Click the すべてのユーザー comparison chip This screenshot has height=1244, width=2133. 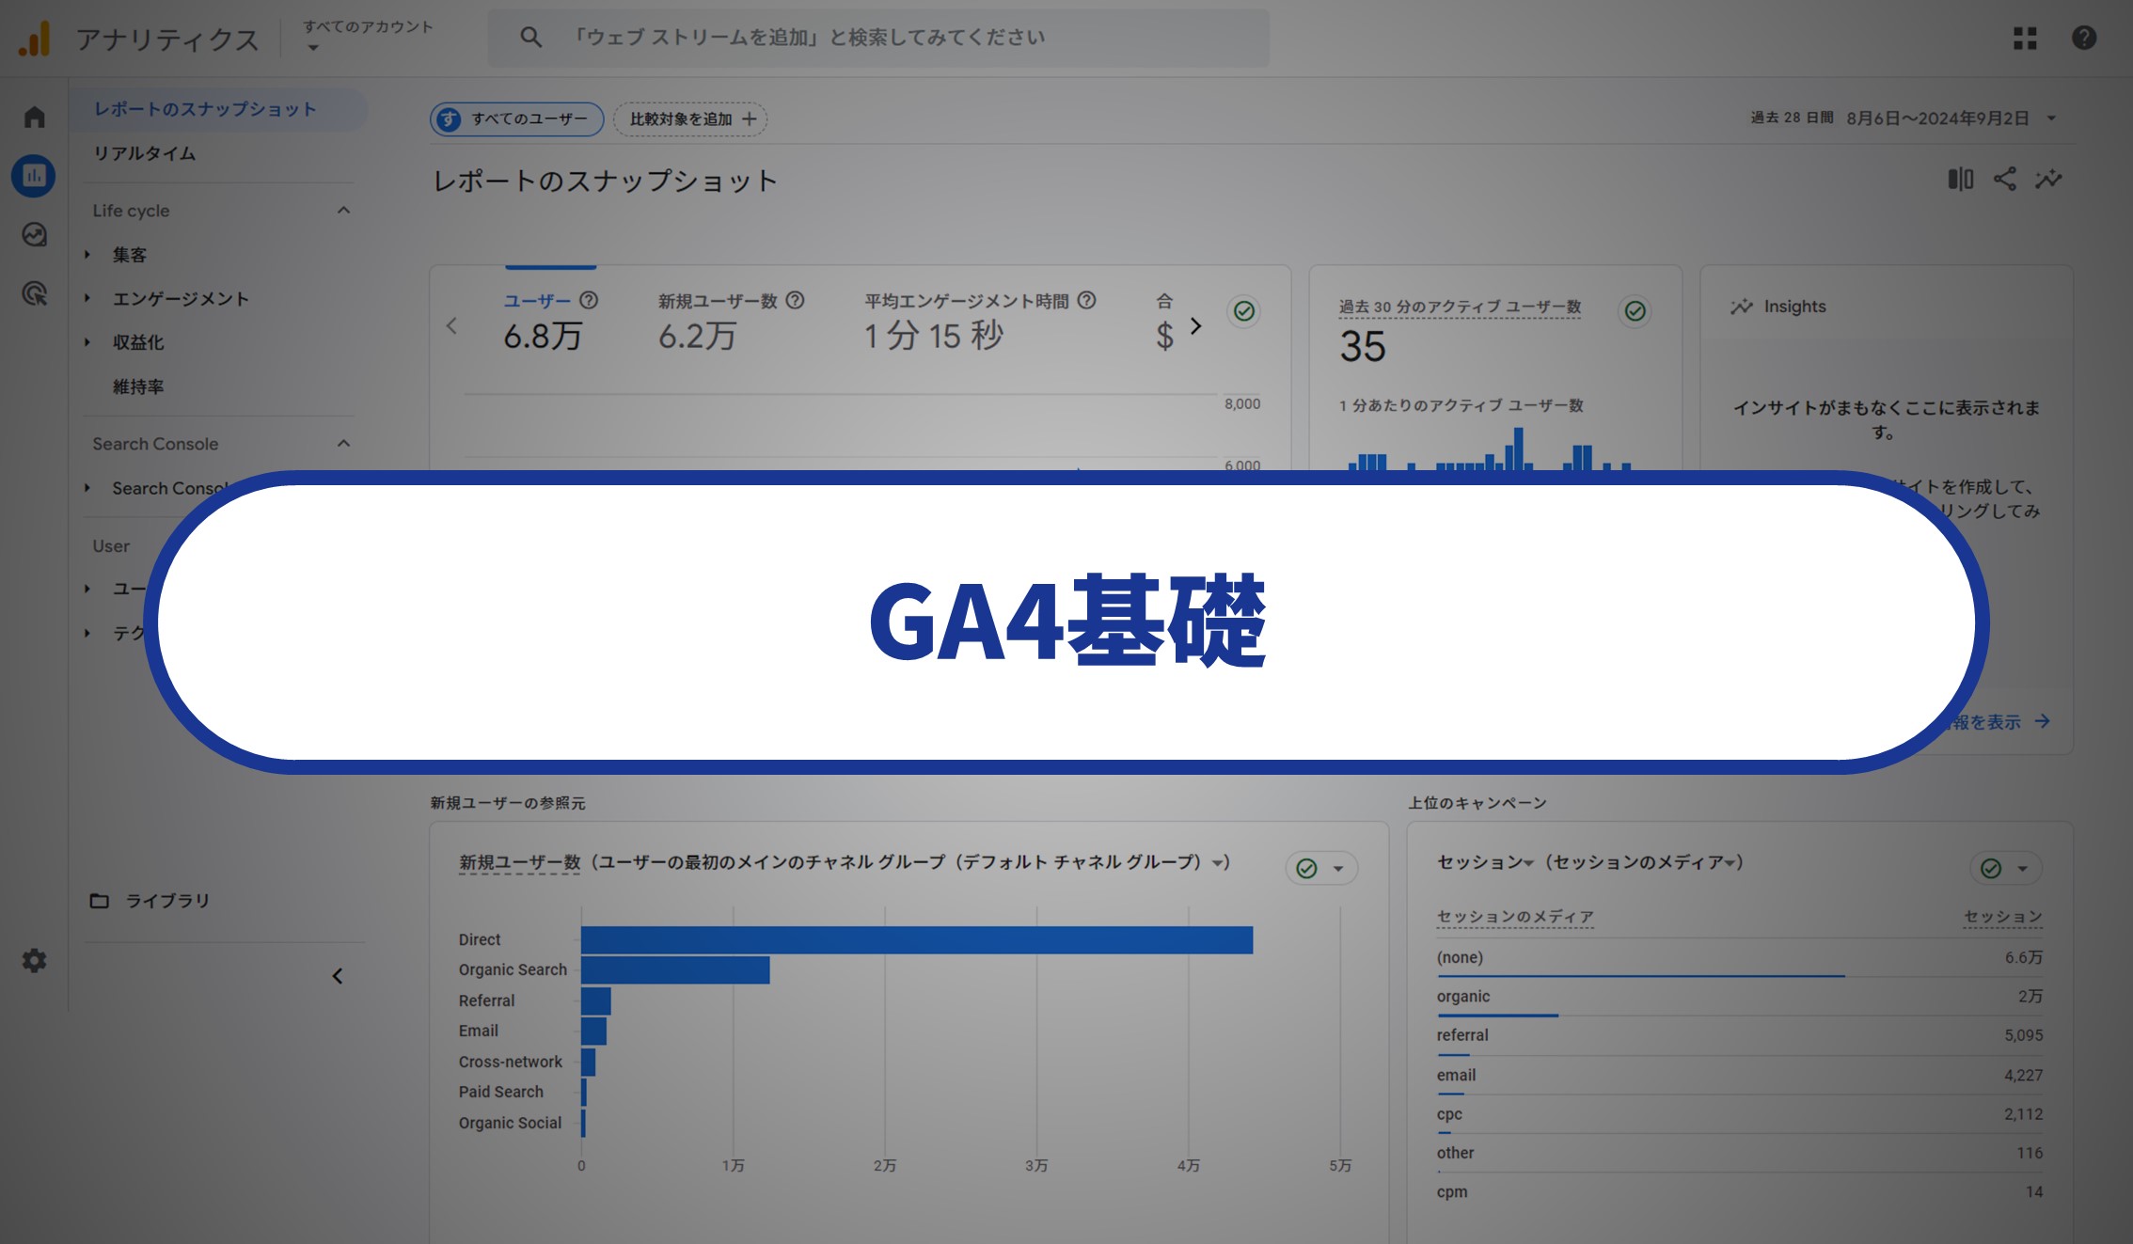click(x=516, y=119)
